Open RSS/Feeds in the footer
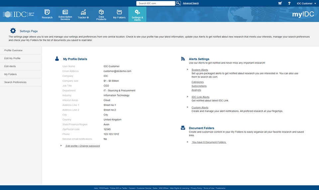The height and width of the screenshot is (190, 319). coord(104,188)
